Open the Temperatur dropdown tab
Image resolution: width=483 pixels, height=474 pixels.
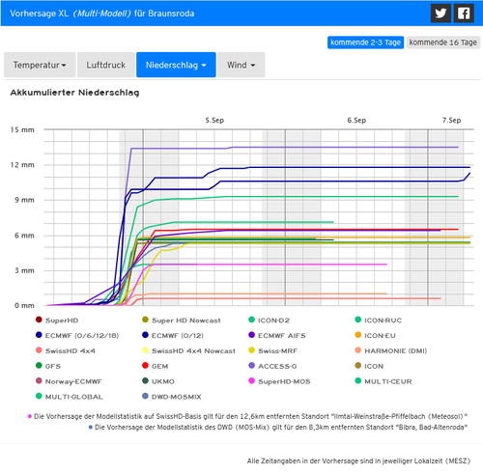[40, 65]
